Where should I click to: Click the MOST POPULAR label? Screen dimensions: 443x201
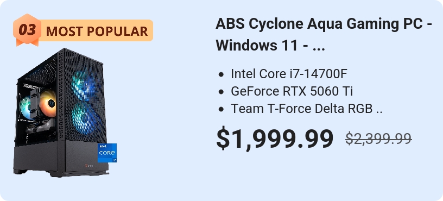[x=97, y=31]
